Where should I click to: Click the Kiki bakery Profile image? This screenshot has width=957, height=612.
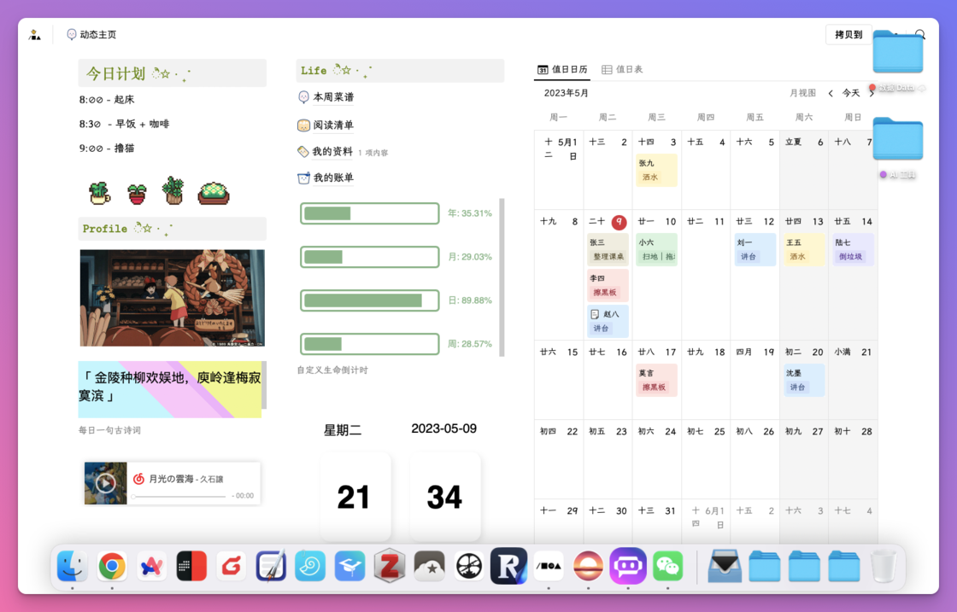pyautogui.click(x=172, y=298)
